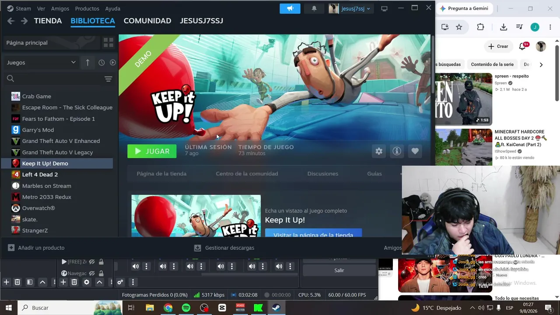Open OBS advanced audio properties gears
Viewport: 560px width, 315px height.
pyautogui.click(x=120, y=282)
